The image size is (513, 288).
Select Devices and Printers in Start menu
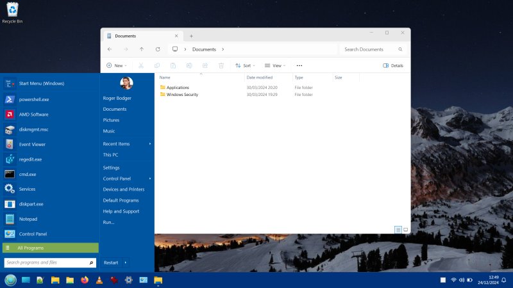click(x=124, y=189)
